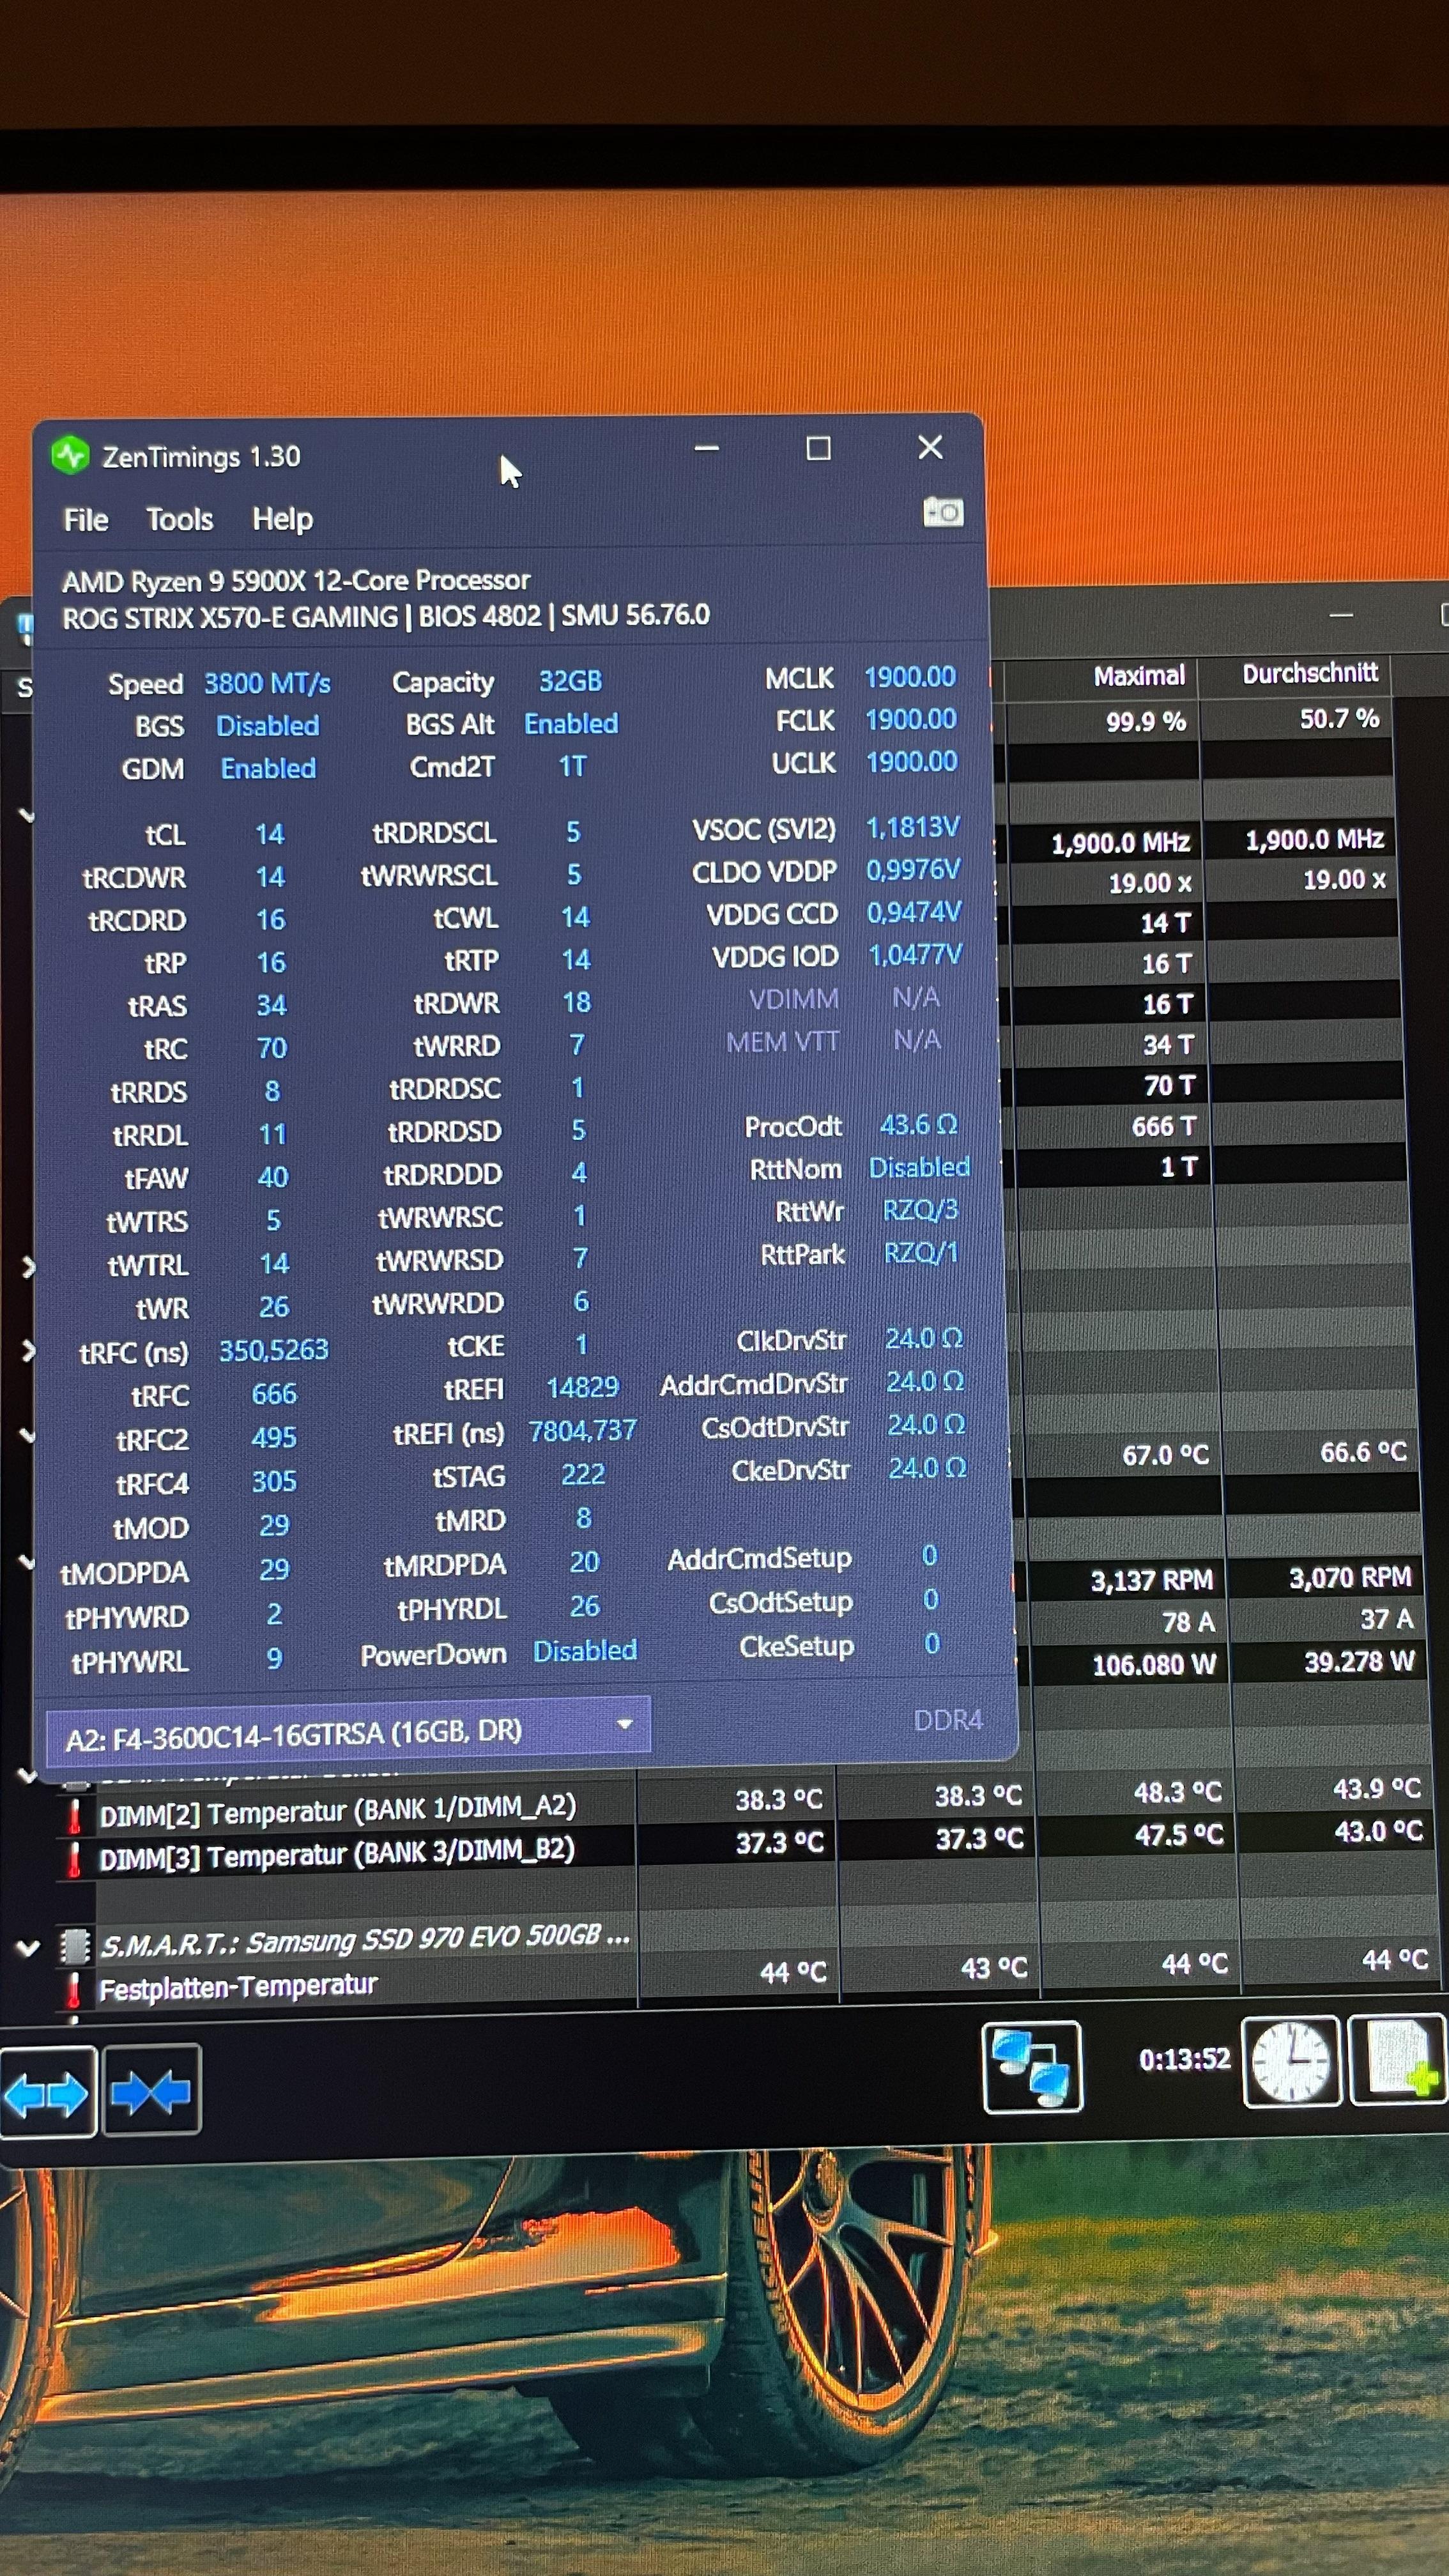Click the ClkDrvStr value 24.0 Ω

[923, 1338]
